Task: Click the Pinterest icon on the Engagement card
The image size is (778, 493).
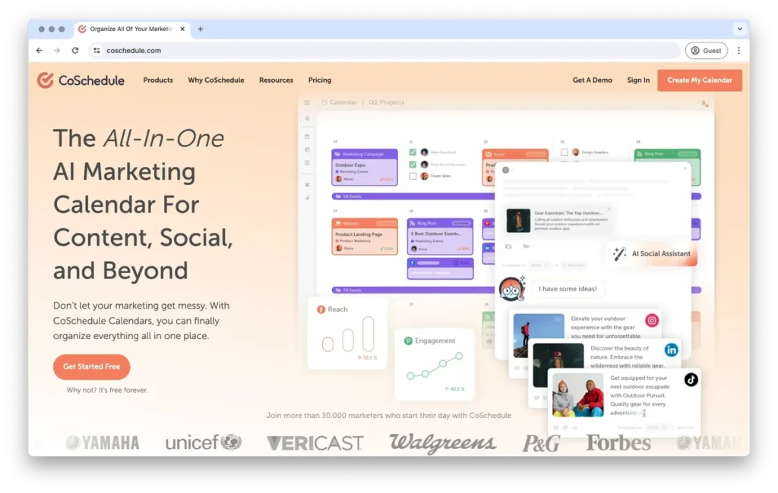Action: 408,341
